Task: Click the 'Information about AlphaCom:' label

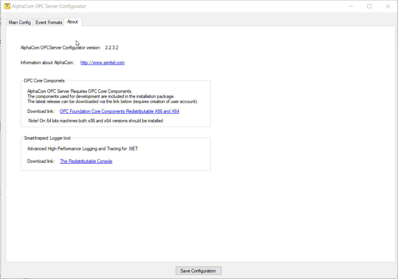Action: (47, 63)
